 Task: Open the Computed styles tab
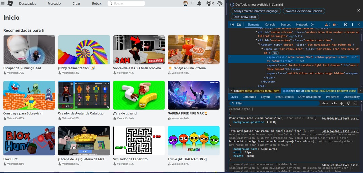pyautogui.click(x=249, y=97)
